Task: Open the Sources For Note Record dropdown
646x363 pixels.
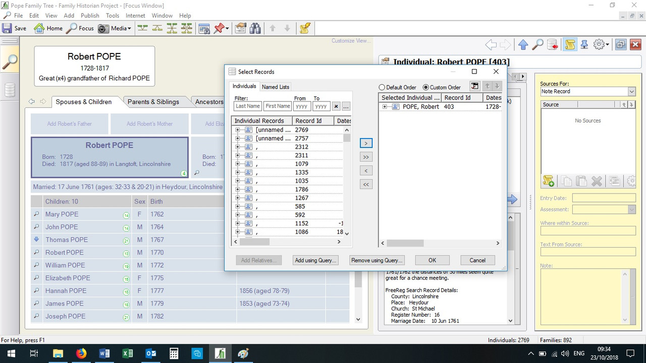Action: point(631,91)
